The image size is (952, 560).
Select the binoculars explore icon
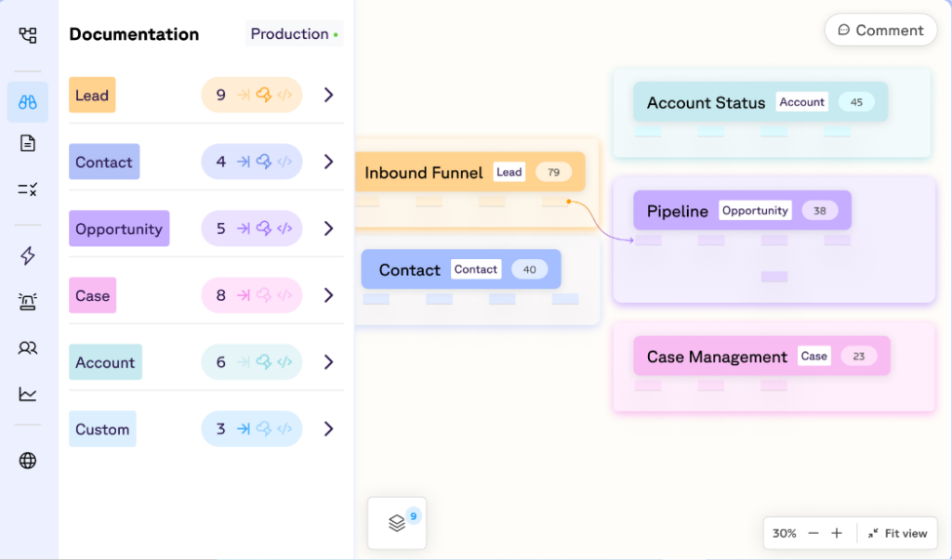(x=28, y=102)
